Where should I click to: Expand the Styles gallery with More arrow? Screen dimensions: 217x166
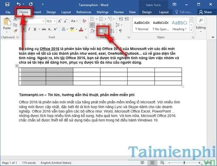coord(191,30)
